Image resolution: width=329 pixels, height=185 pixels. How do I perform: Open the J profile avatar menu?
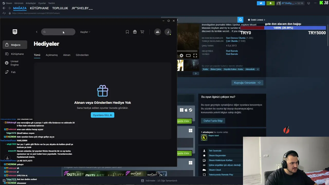pyautogui.click(x=168, y=32)
